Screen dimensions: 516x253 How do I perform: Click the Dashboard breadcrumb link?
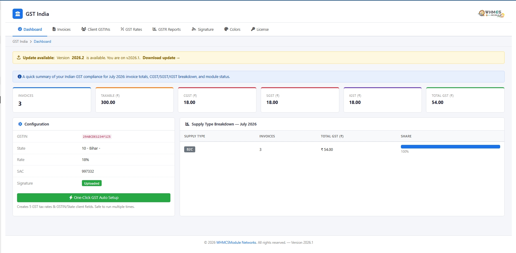[42, 42]
